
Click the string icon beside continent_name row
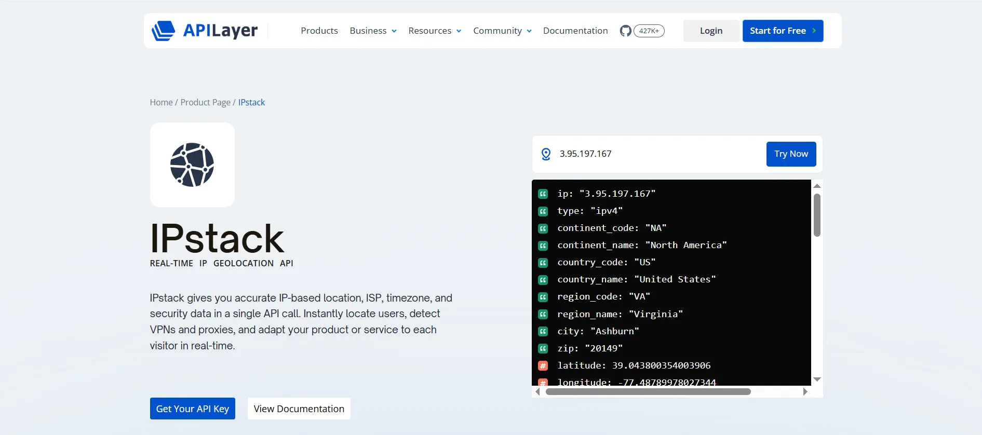543,246
